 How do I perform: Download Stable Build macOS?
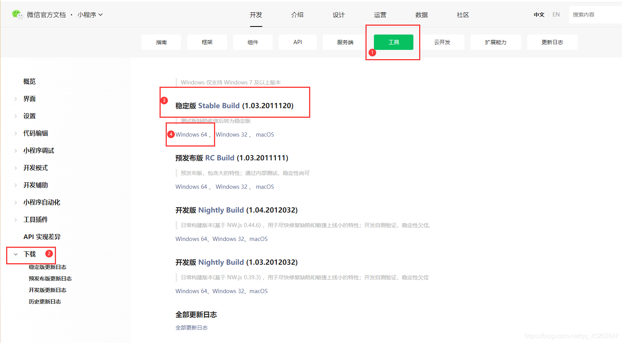tap(265, 135)
